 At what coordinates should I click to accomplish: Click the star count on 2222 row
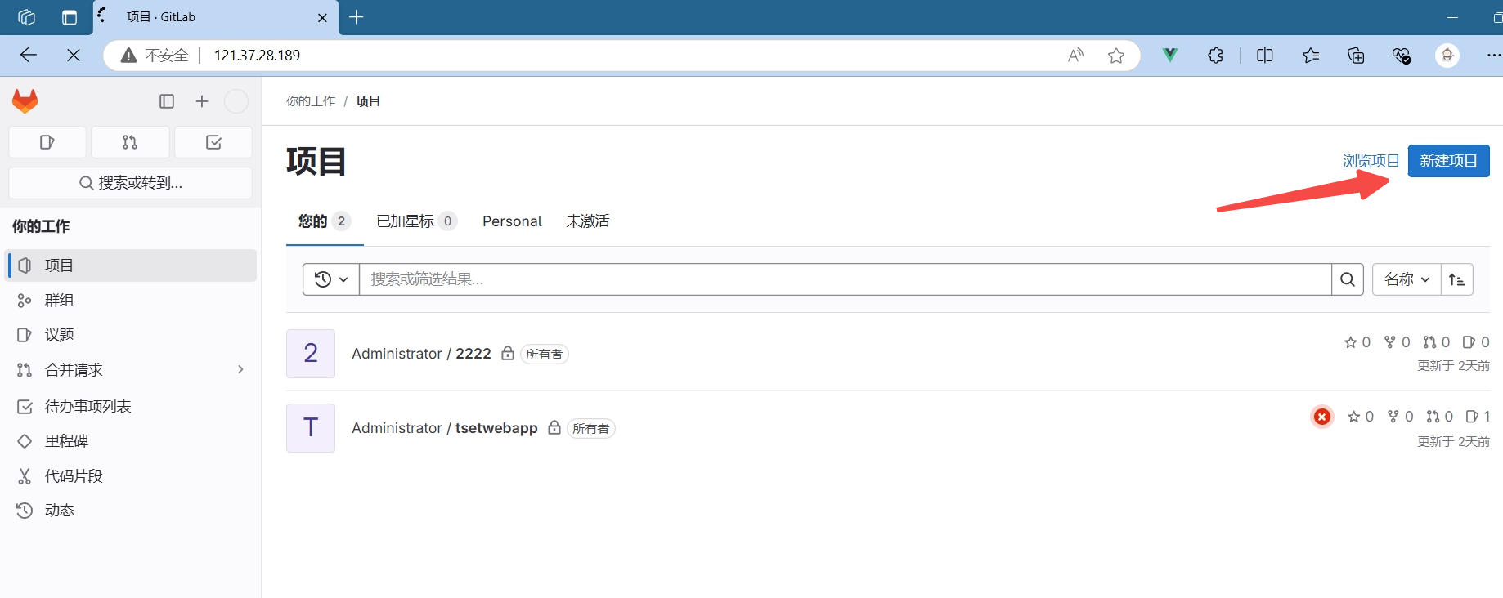coord(1357,342)
